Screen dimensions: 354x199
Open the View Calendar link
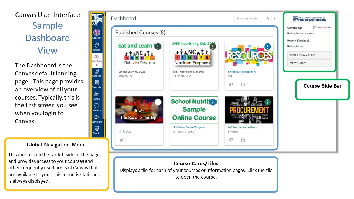[322, 27]
